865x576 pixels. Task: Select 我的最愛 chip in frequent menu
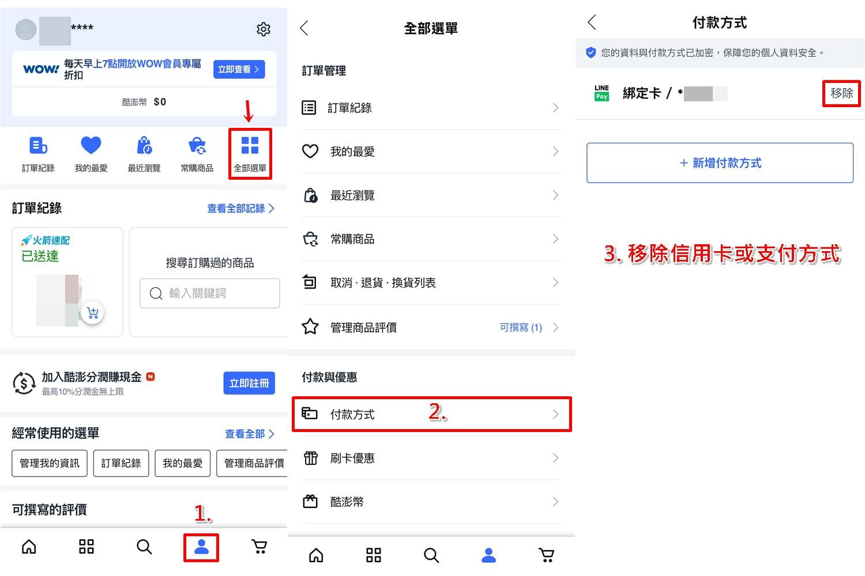183,463
